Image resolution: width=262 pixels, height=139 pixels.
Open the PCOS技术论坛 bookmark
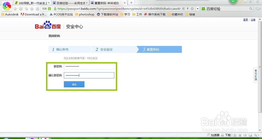coord(61,14)
